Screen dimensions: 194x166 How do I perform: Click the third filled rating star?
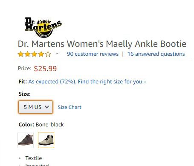tap(34, 54)
